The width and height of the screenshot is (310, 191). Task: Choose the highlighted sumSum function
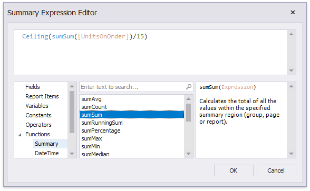[132, 115]
